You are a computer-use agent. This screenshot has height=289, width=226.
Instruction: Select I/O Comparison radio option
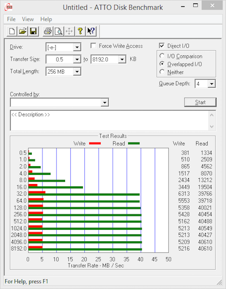click(162, 56)
